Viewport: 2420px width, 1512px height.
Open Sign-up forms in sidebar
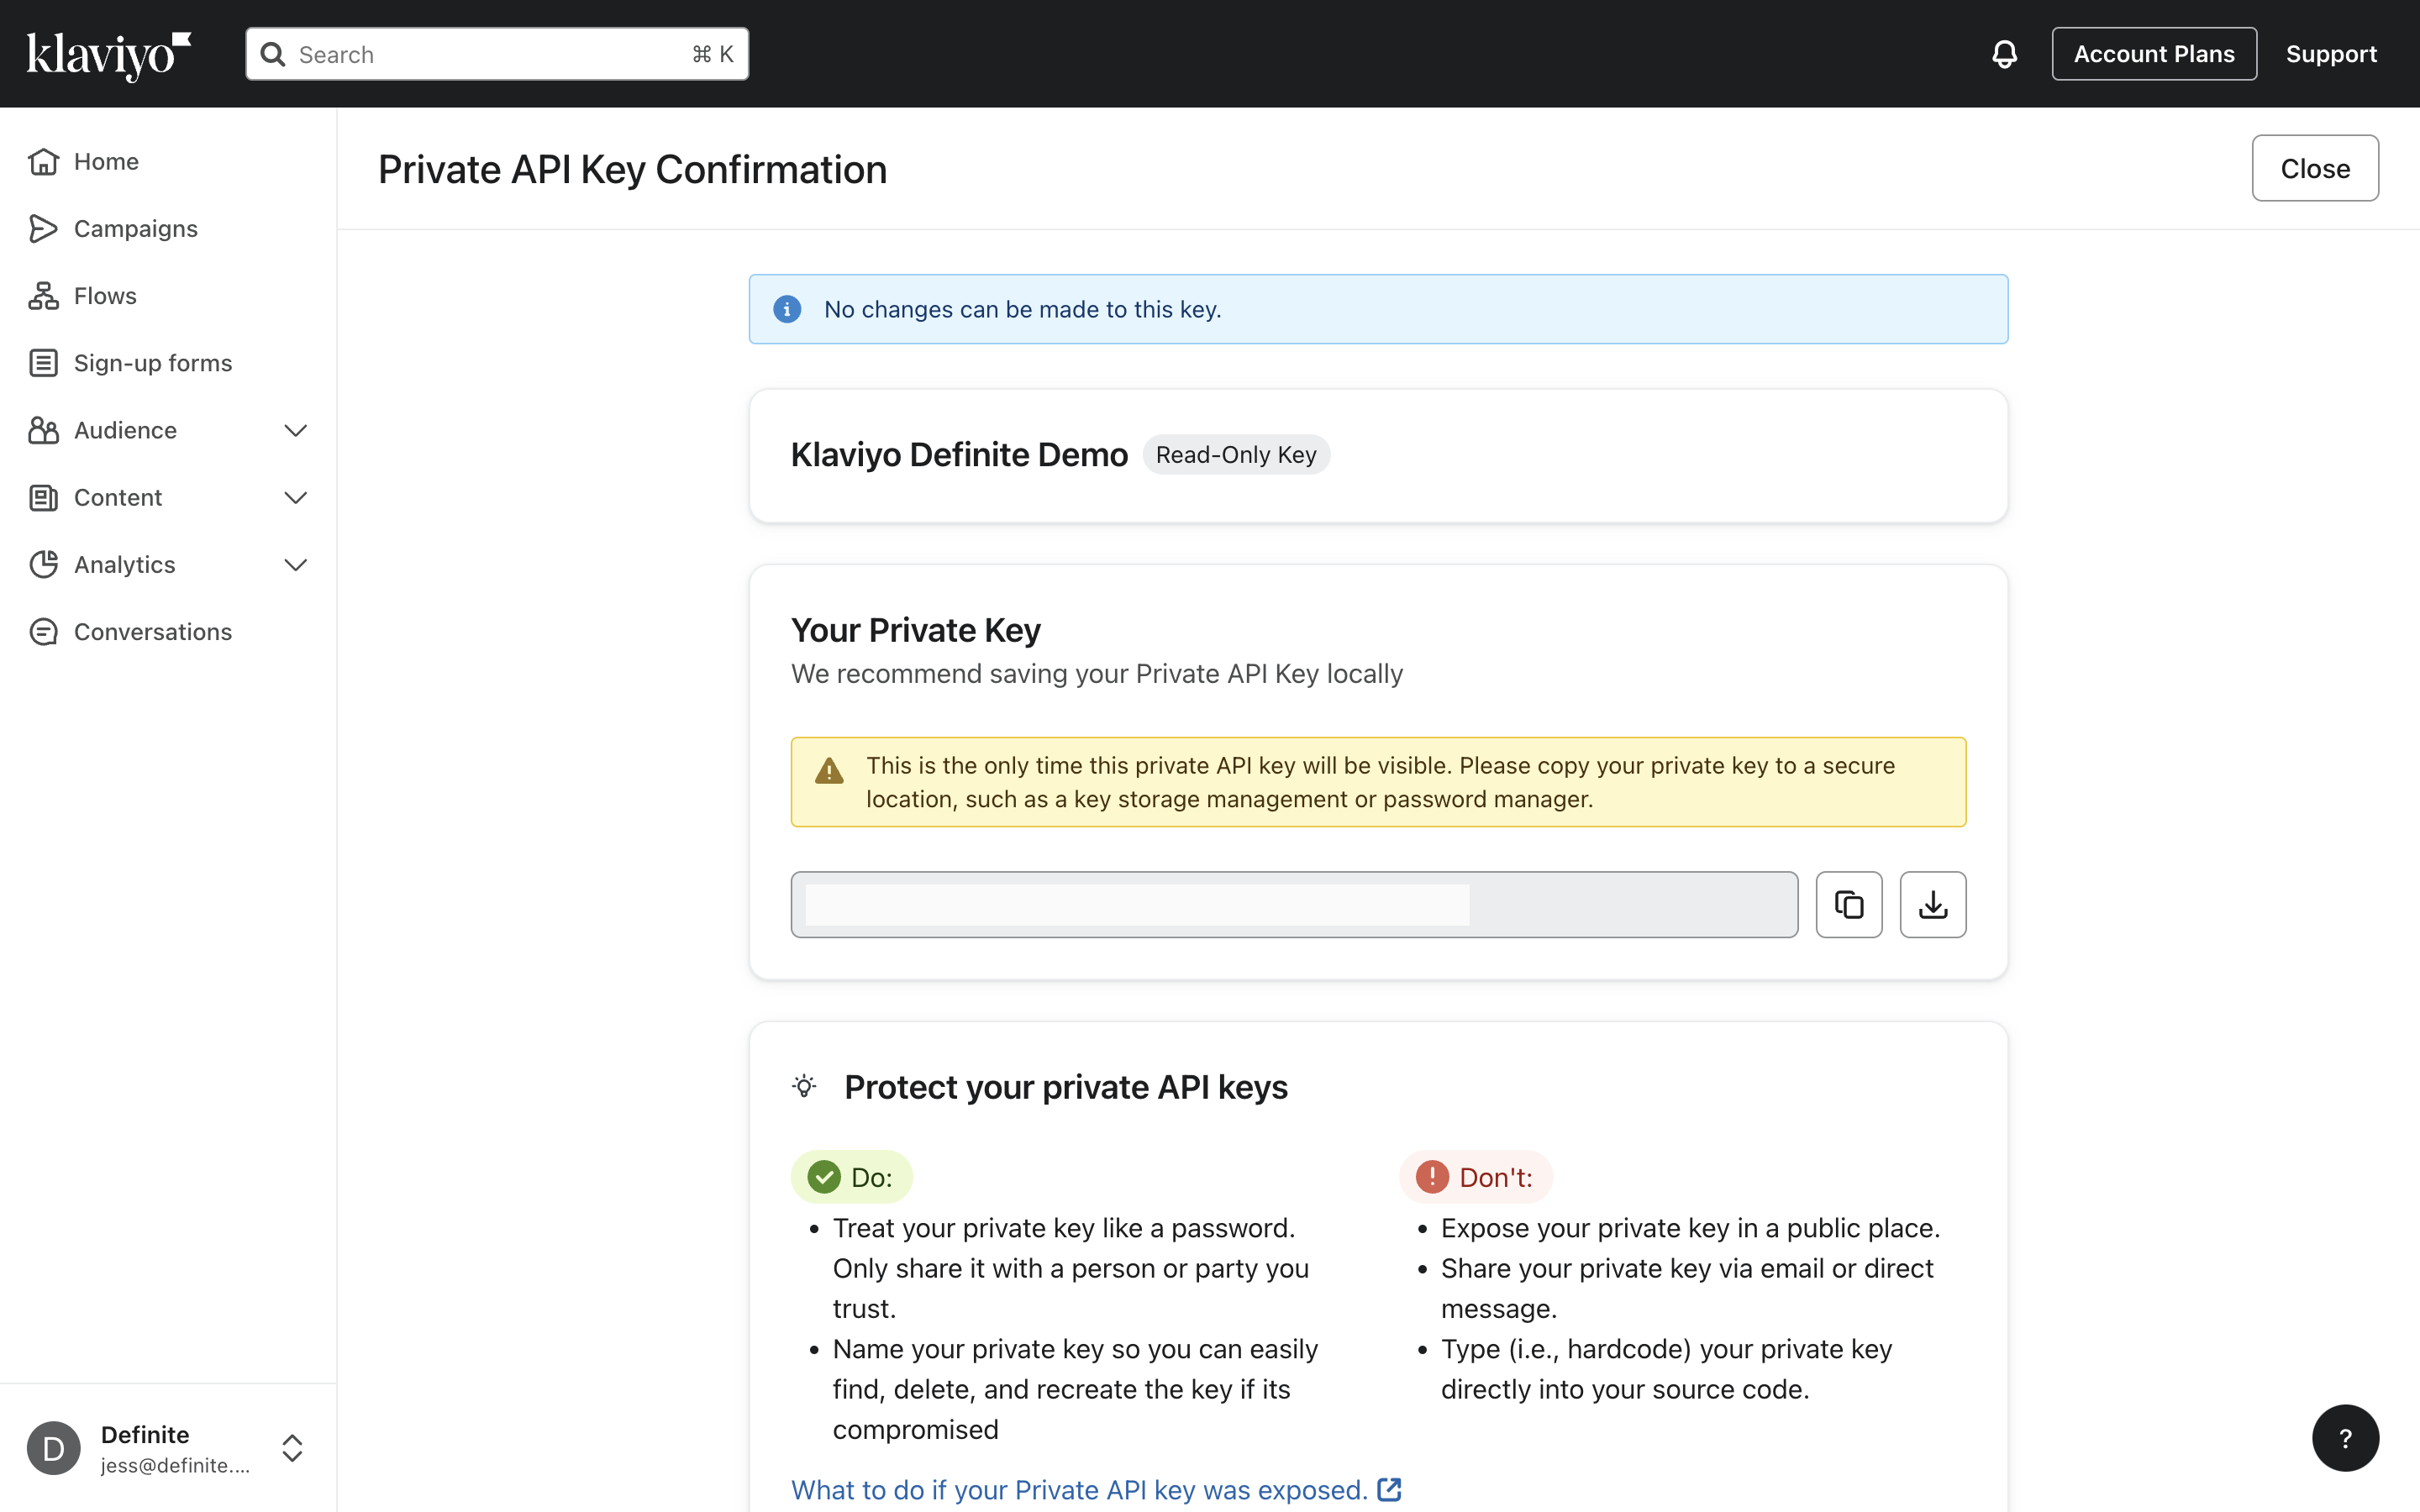152,363
